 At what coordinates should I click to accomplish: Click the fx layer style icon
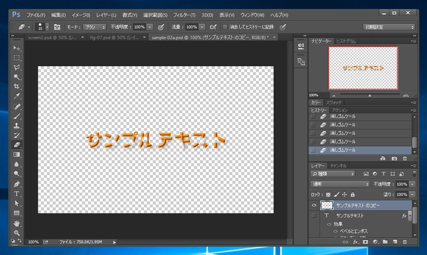tap(356, 242)
